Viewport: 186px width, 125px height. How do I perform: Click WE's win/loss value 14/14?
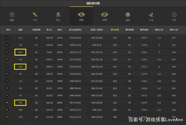(49, 74)
